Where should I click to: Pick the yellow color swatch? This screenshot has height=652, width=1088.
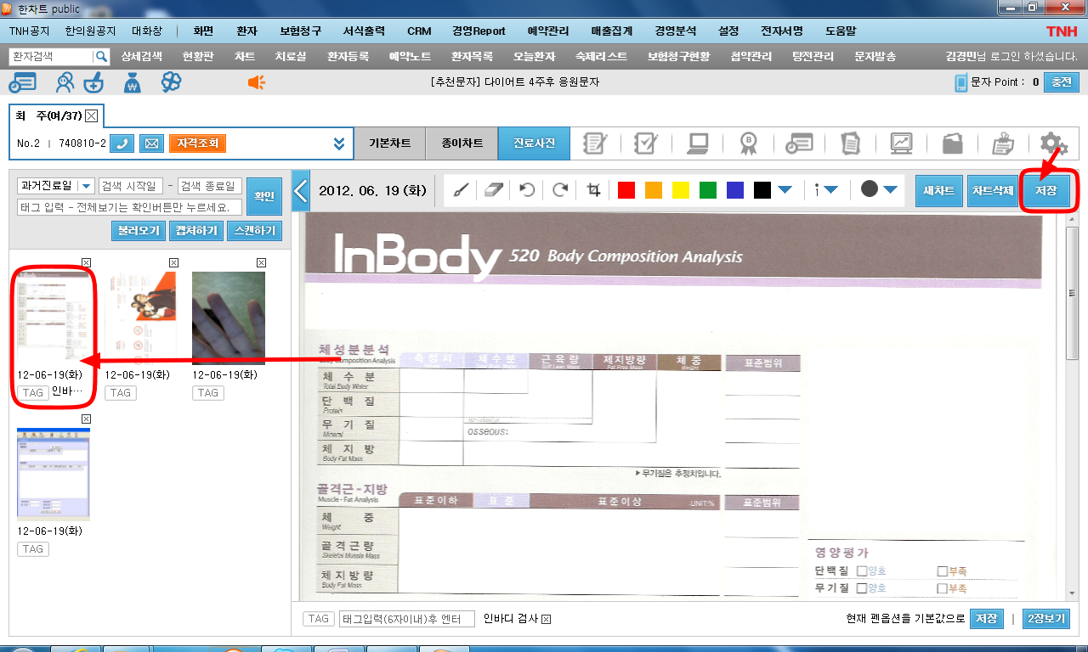(681, 190)
